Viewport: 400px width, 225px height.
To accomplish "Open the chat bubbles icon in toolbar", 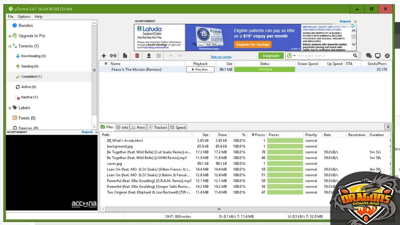I will pyautogui.click(x=369, y=56).
